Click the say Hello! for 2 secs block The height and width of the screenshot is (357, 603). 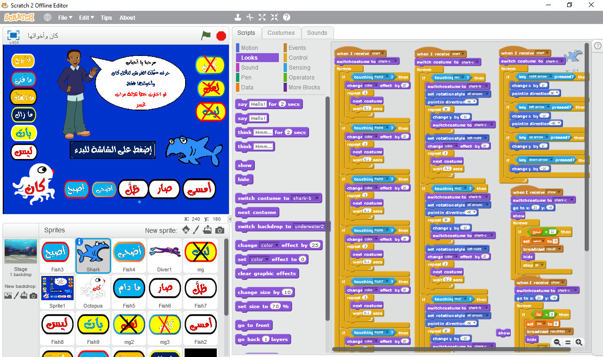point(269,104)
